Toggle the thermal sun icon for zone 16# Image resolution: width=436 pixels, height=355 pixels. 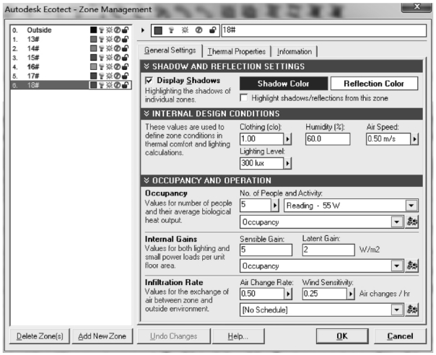(109, 66)
